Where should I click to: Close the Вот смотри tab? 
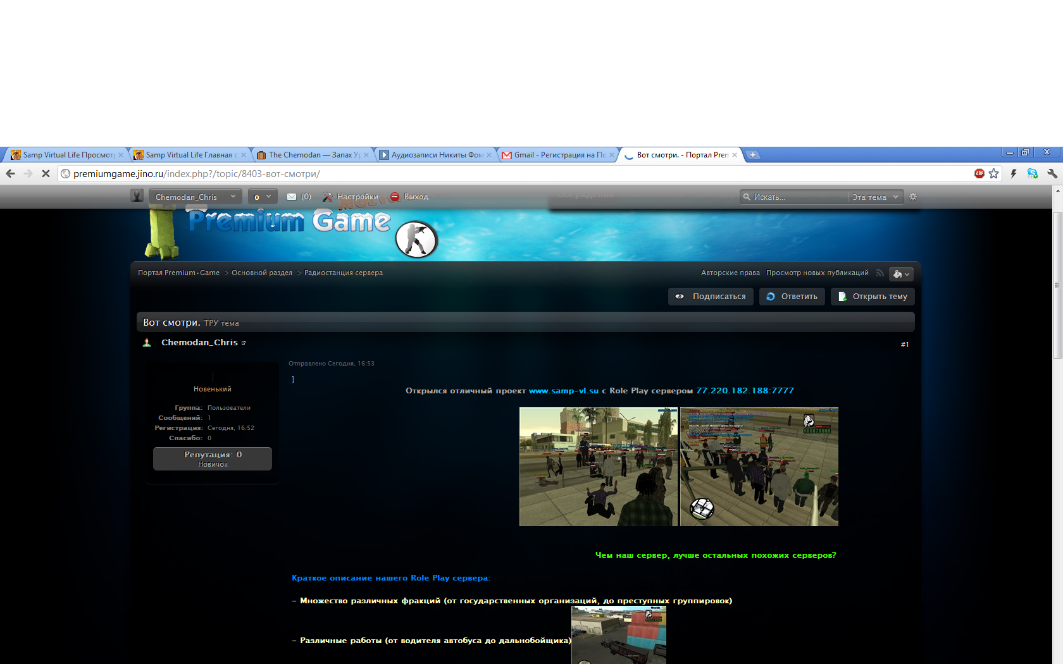coord(735,155)
